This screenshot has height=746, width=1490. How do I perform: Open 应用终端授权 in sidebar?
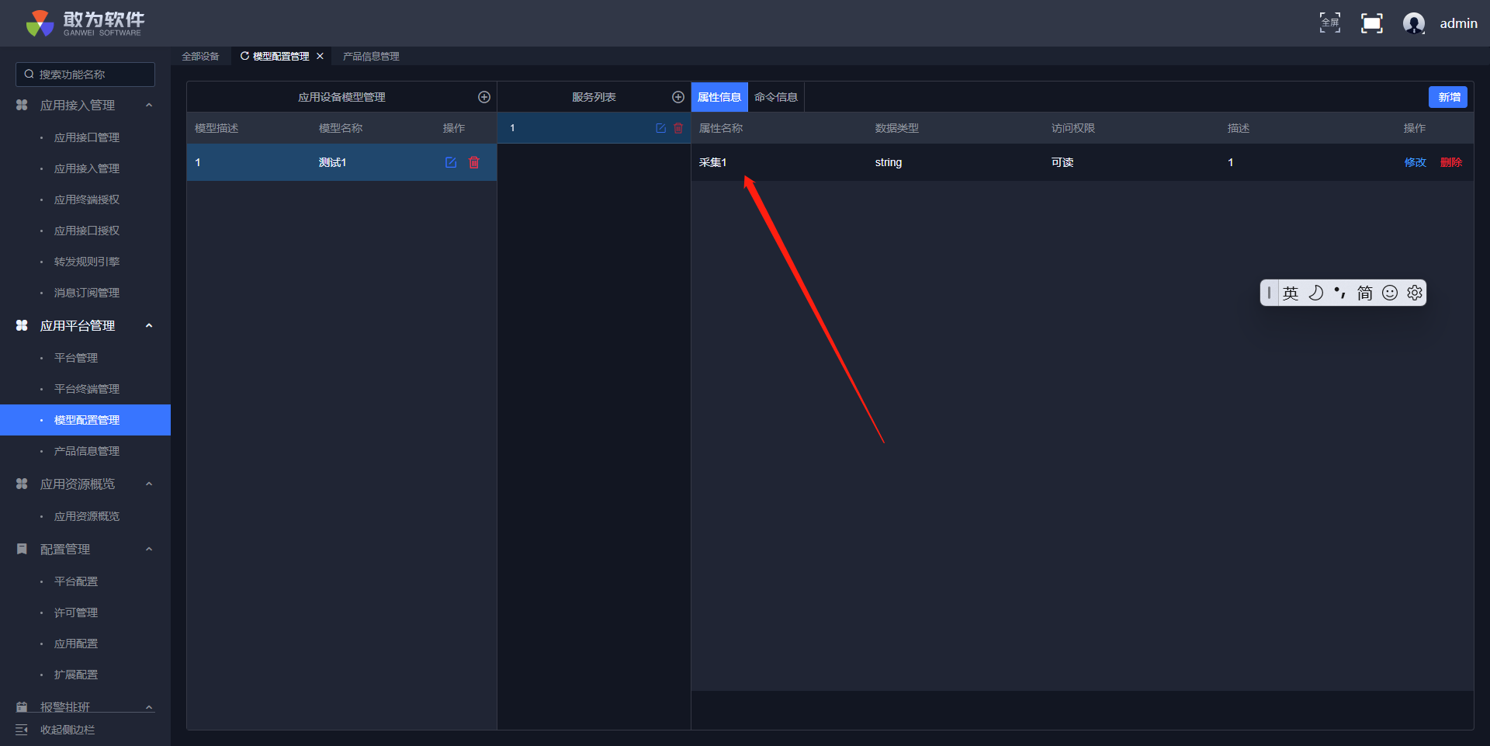point(87,200)
